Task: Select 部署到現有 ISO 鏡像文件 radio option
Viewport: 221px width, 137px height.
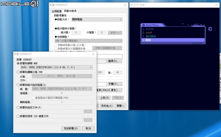Action: (18, 116)
